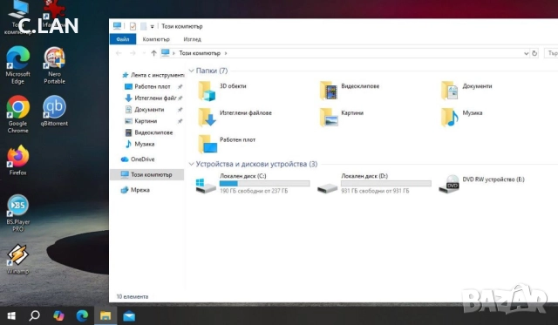Launch Google Chrome from the desktop
The height and width of the screenshot is (325, 558).
tap(17, 114)
